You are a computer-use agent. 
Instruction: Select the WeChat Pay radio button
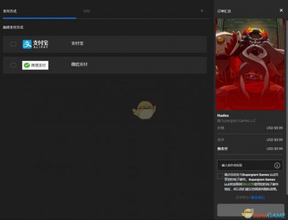coord(13,65)
